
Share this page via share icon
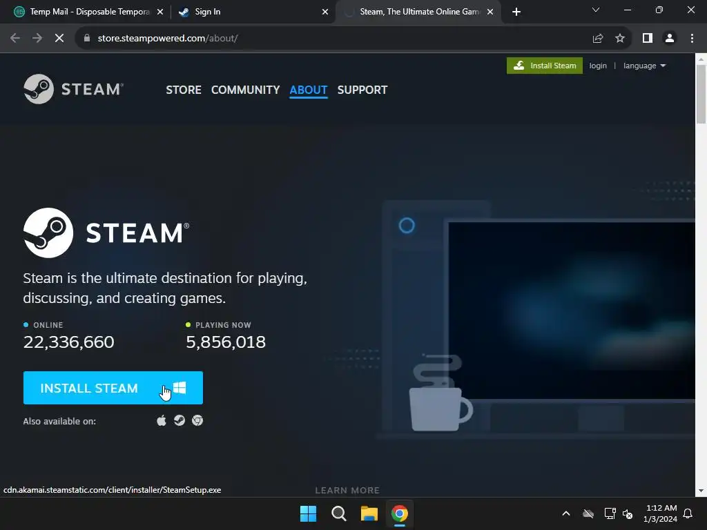(x=598, y=39)
